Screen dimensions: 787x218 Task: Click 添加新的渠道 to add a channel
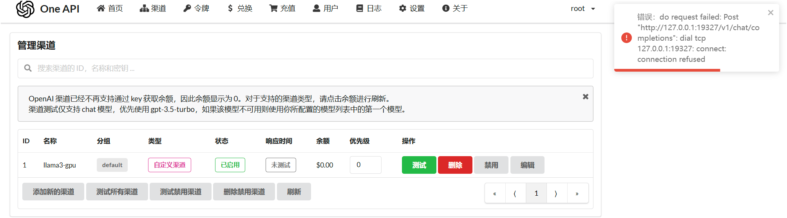pos(53,192)
